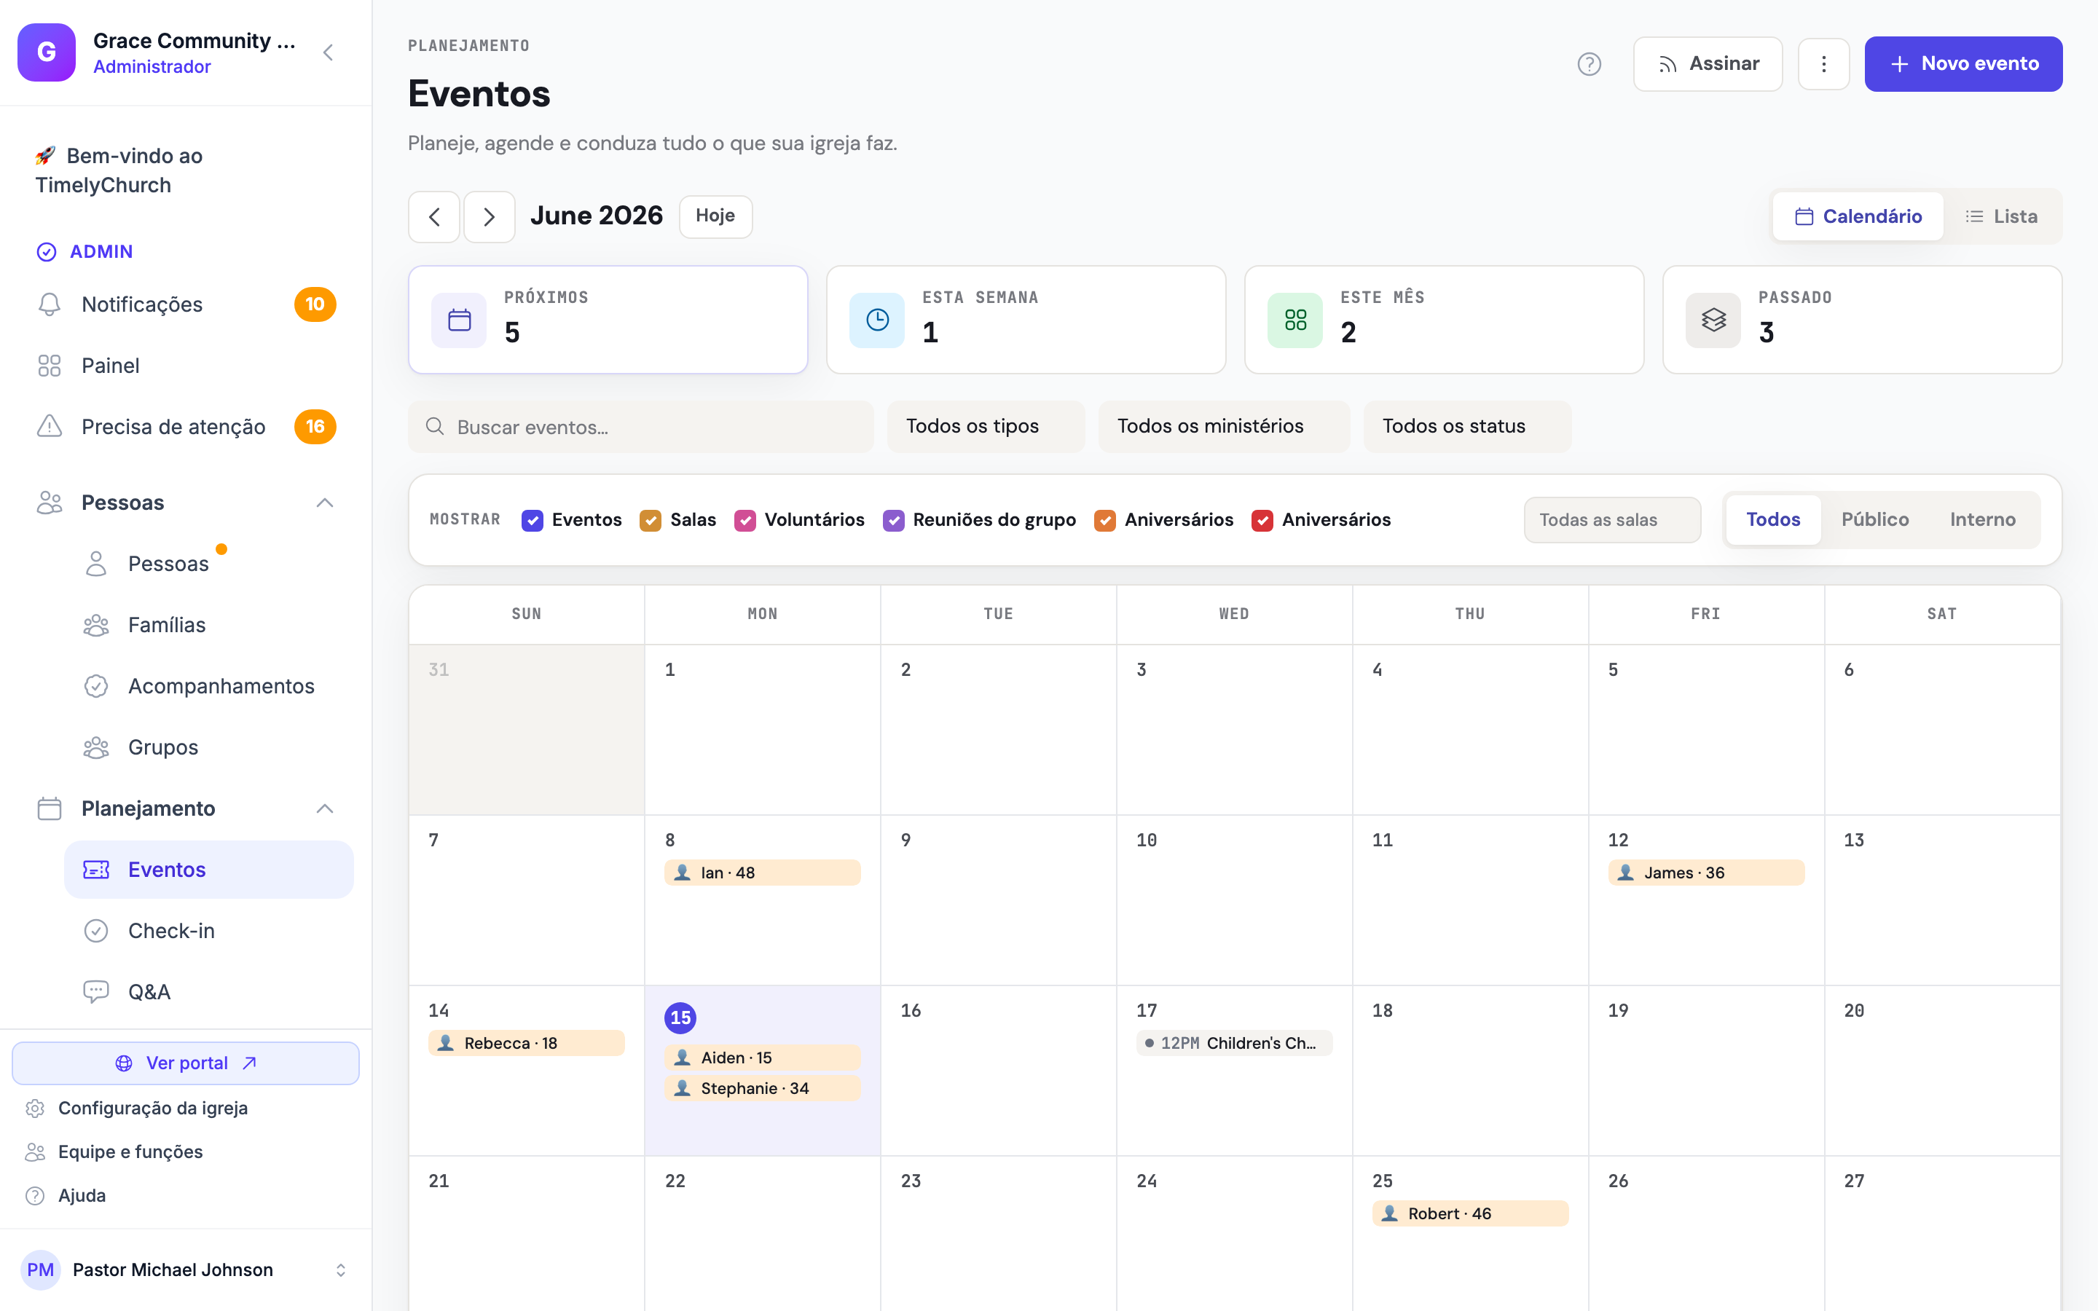This screenshot has width=2098, height=1311.
Task: Click the Novo evento button
Action: coord(1964,64)
